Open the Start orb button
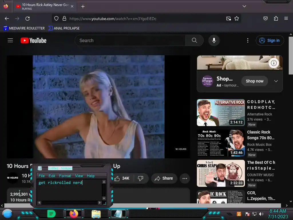The height and width of the screenshot is (220, 293). (x=7, y=214)
